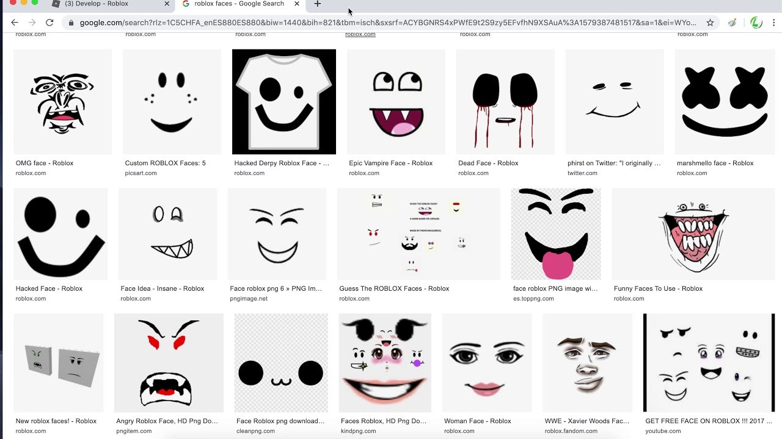View site info via the address bar lock icon
This screenshot has height=439, width=782.
click(71, 23)
